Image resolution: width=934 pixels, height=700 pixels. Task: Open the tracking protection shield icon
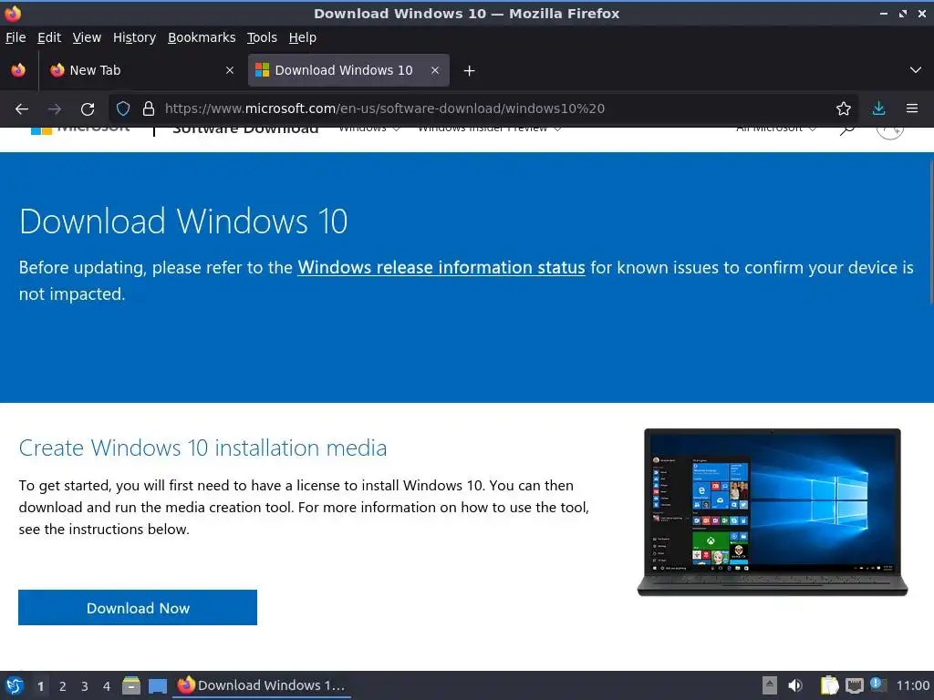[123, 108]
